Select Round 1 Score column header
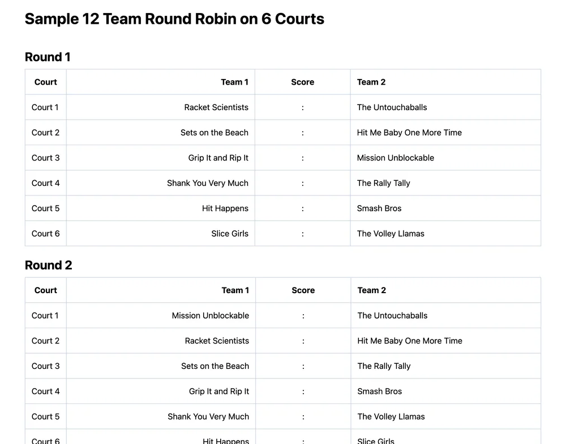This screenshot has height=444, width=566. (x=302, y=82)
